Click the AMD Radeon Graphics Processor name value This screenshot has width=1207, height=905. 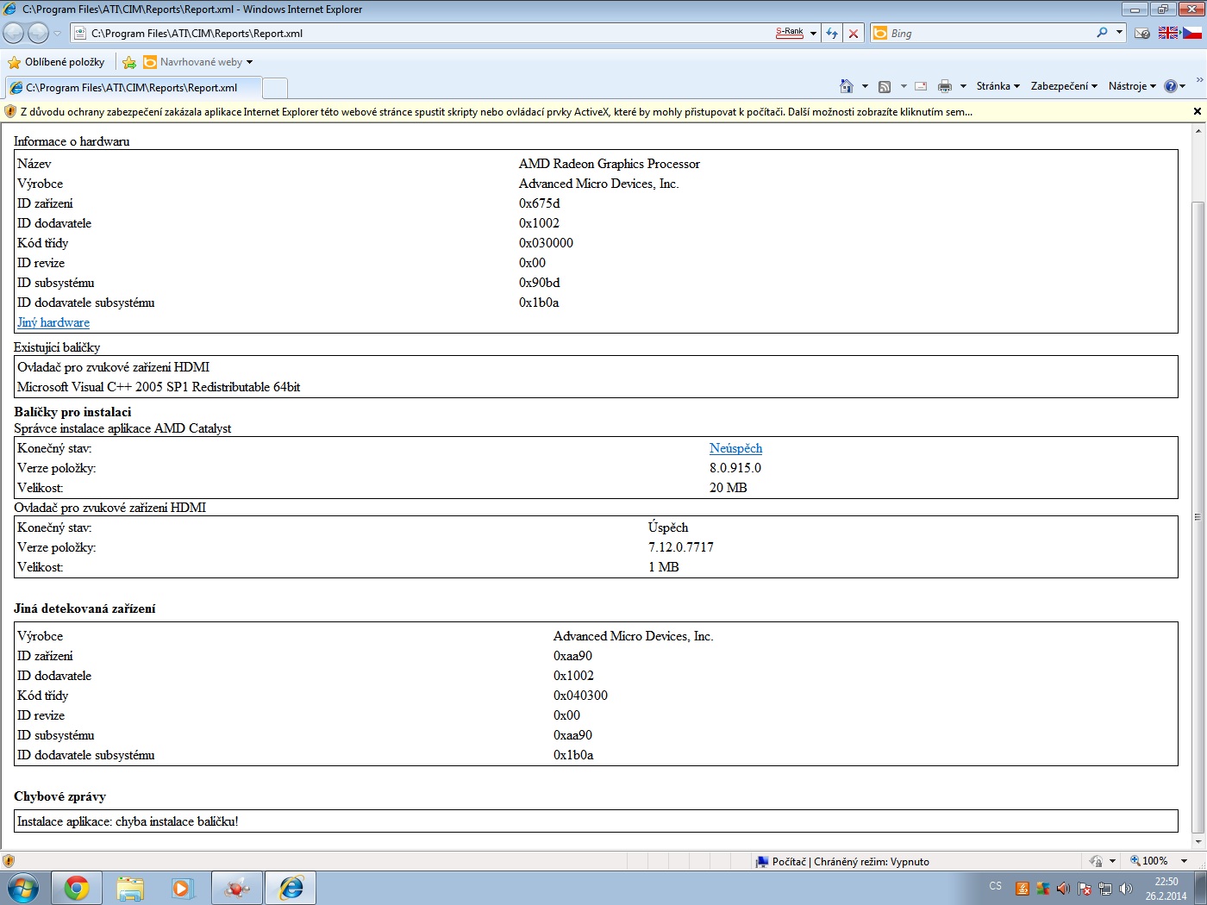click(x=610, y=164)
